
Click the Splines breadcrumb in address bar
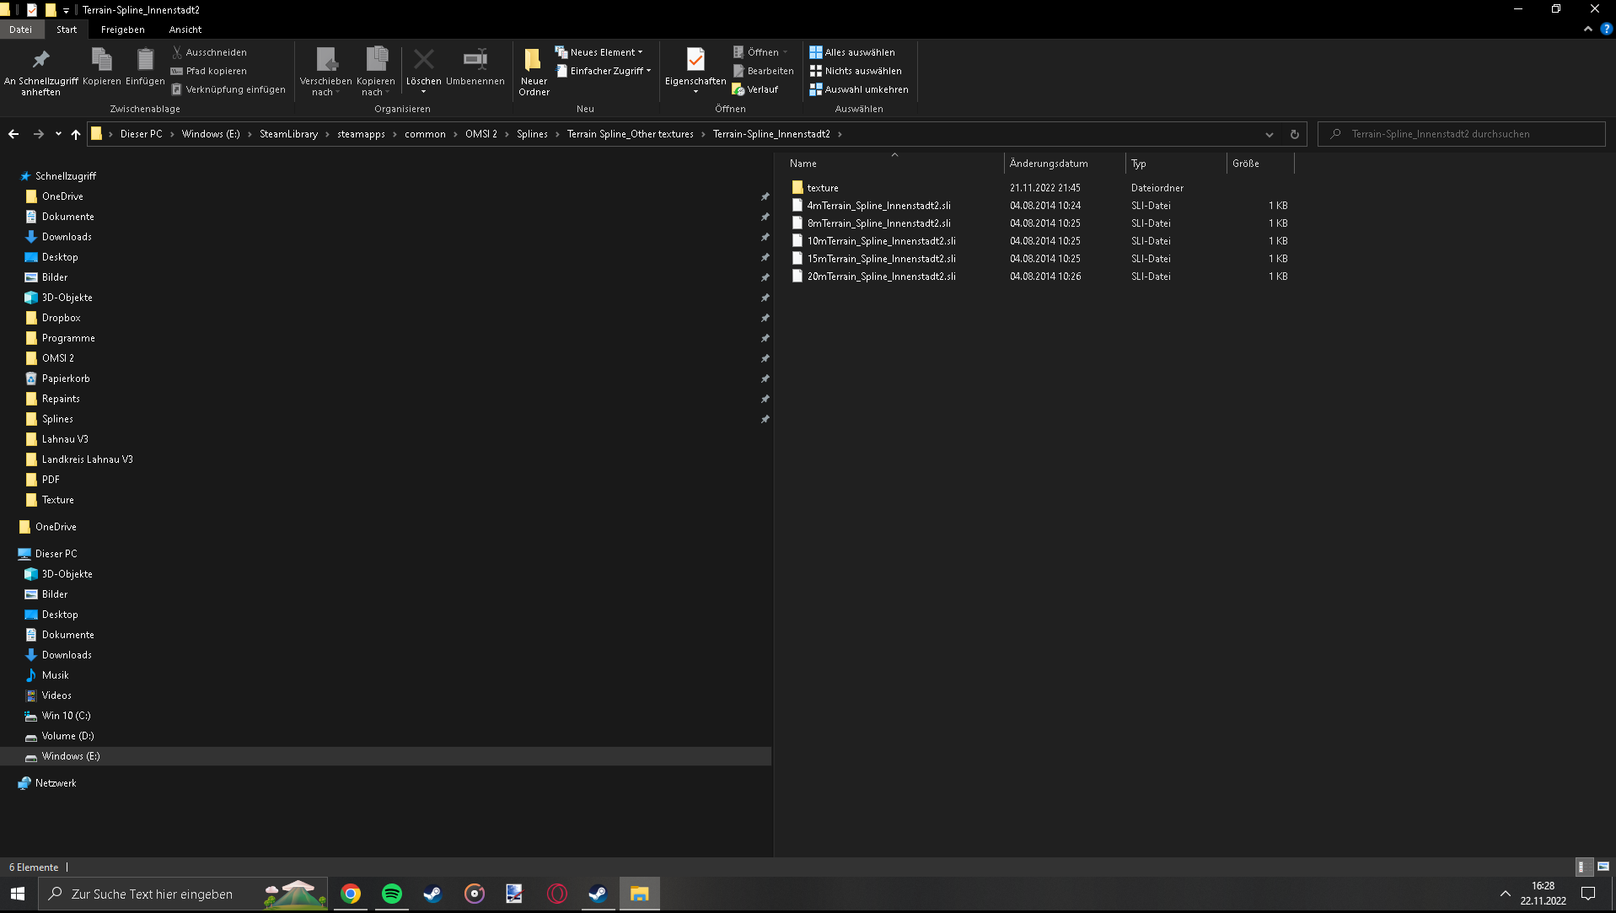click(x=532, y=134)
